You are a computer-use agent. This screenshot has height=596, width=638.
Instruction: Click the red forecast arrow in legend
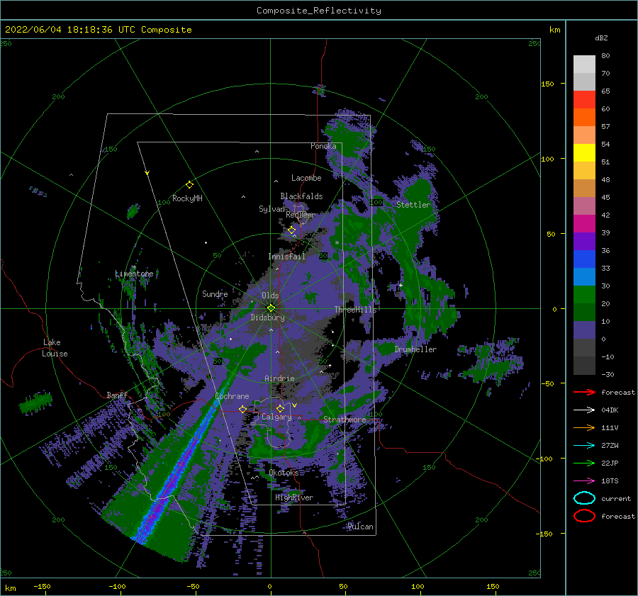(x=584, y=392)
